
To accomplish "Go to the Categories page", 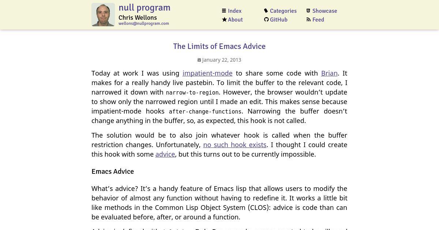I will coord(283,11).
